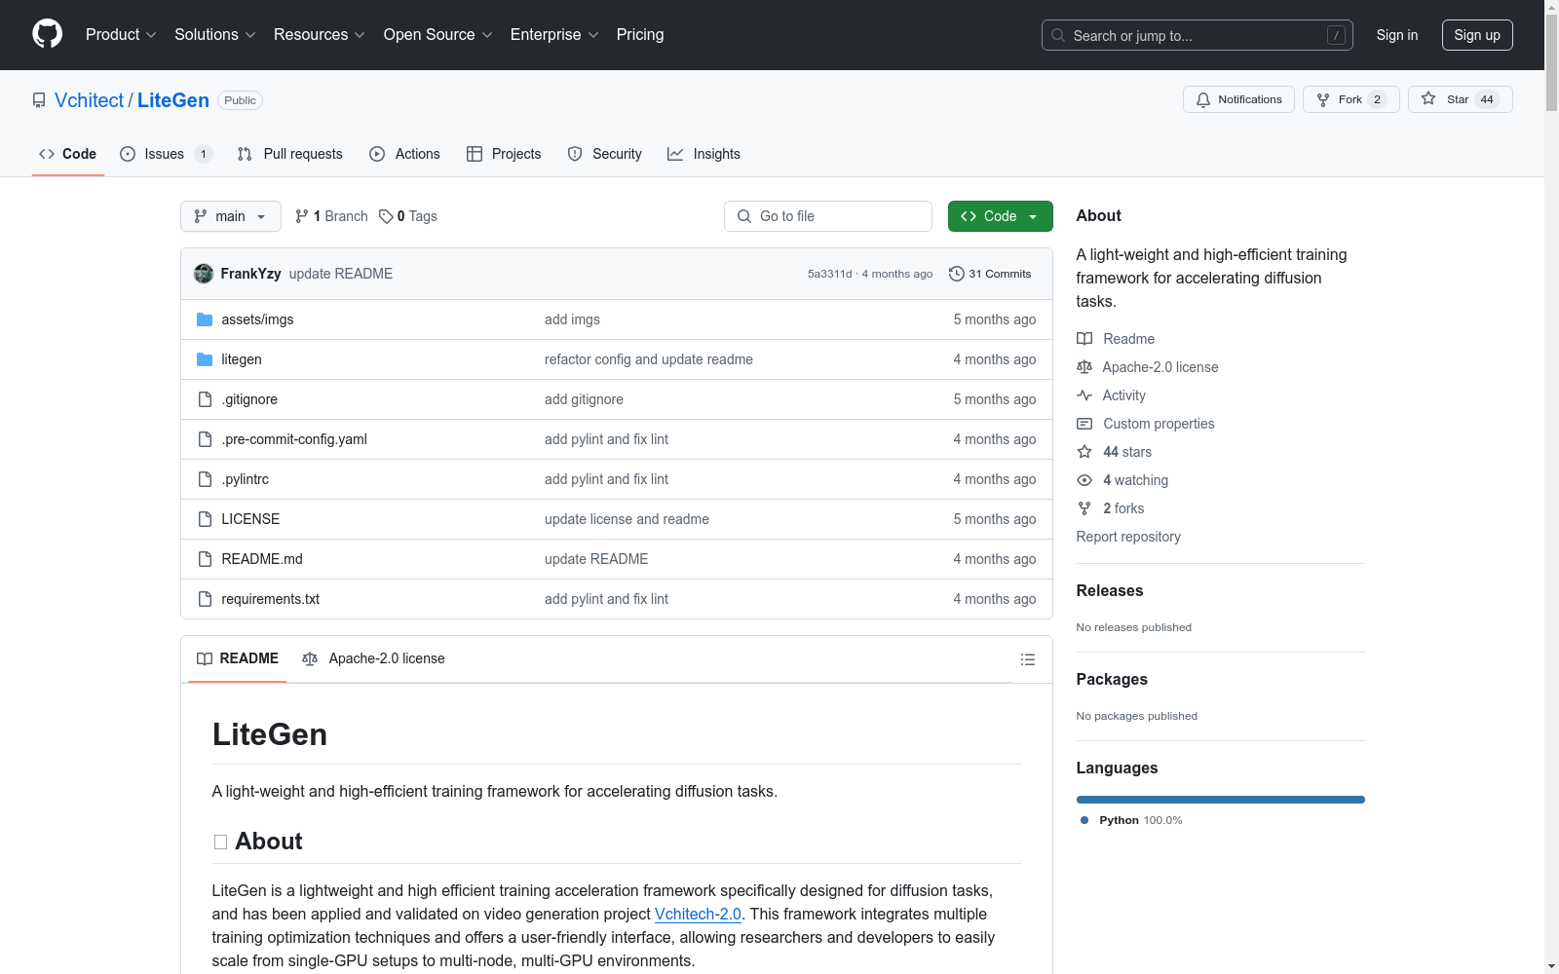Switch to the Projects tab

(x=504, y=154)
